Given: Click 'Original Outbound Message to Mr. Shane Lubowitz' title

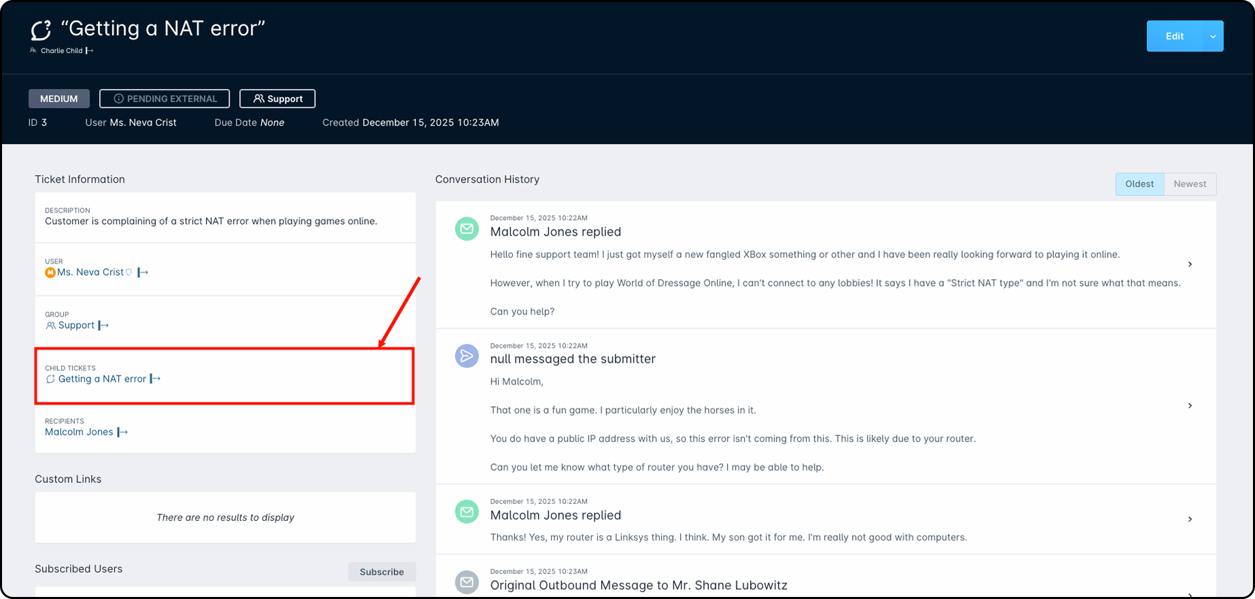Looking at the screenshot, I should click(639, 585).
